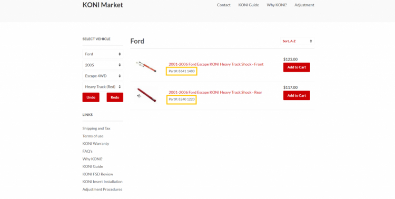Click the $123.00 price
Image resolution: width=395 pixels, height=199 pixels.
(290, 59)
